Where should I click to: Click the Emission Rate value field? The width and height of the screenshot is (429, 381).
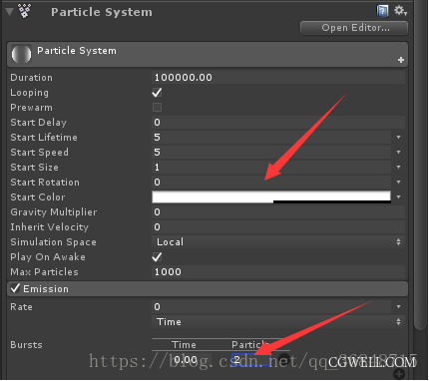coord(271,307)
